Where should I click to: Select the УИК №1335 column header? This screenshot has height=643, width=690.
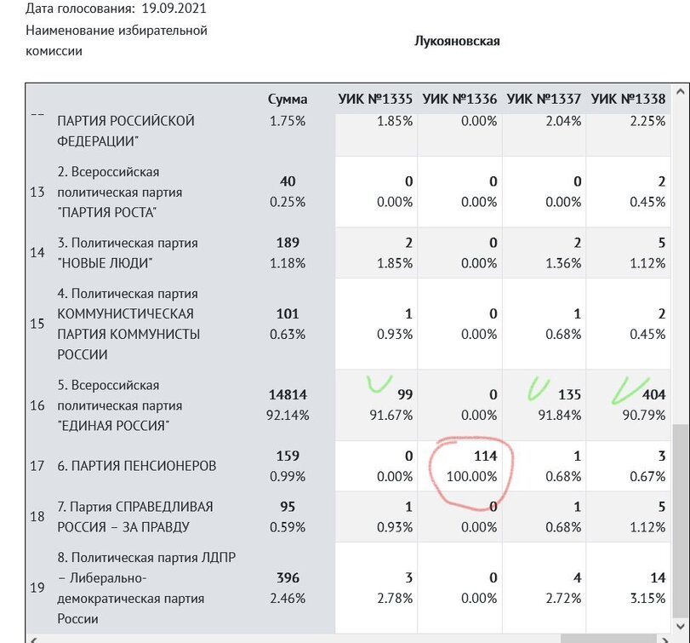click(x=375, y=99)
